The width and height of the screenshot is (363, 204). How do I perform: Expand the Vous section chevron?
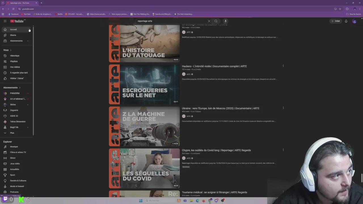click(10, 50)
